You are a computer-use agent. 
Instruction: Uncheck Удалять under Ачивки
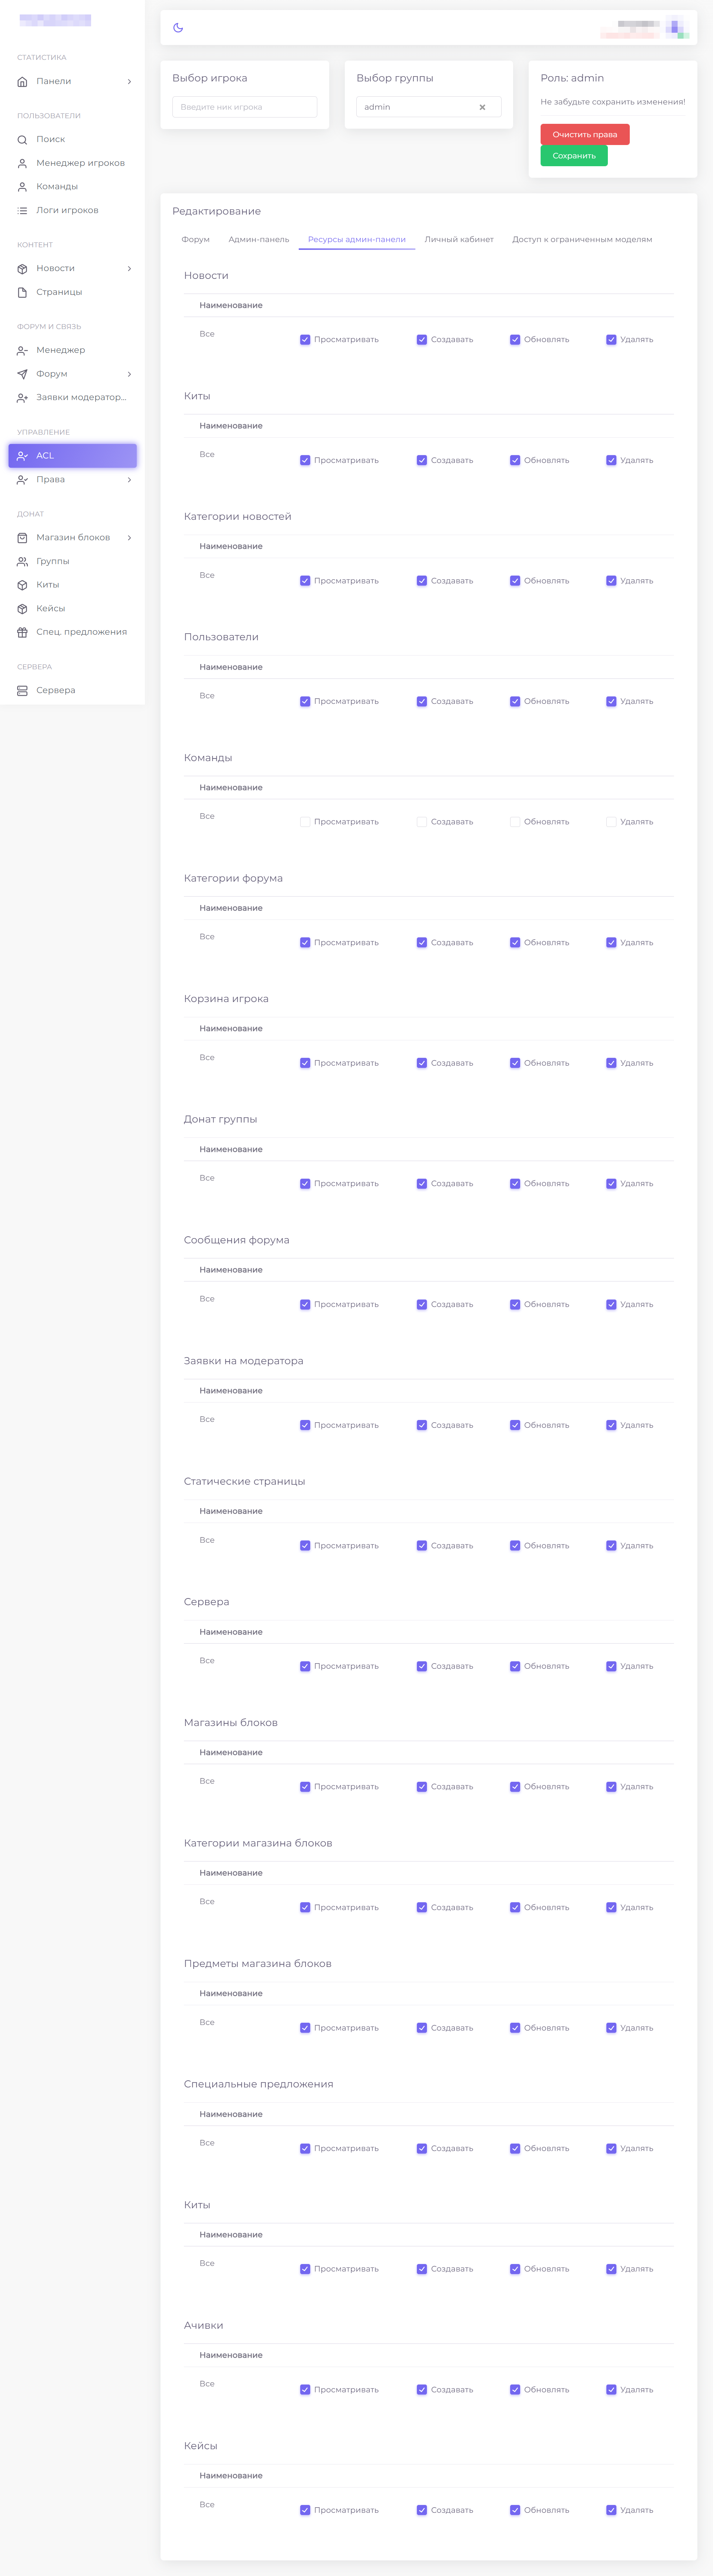coord(611,2390)
